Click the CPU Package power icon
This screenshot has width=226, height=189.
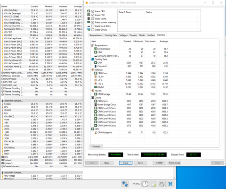point(96,94)
